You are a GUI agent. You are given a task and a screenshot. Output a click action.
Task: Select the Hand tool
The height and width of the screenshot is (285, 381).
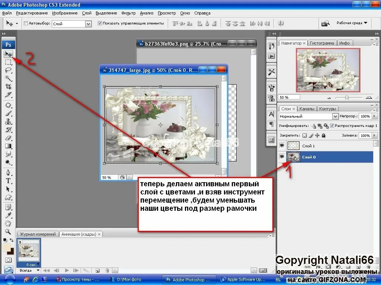point(8,223)
